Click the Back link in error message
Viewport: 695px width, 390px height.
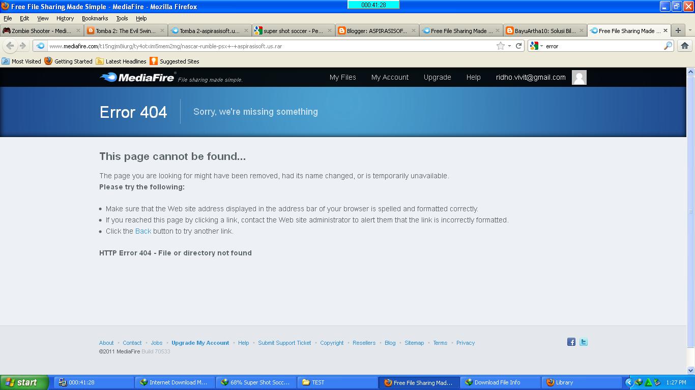coord(143,231)
